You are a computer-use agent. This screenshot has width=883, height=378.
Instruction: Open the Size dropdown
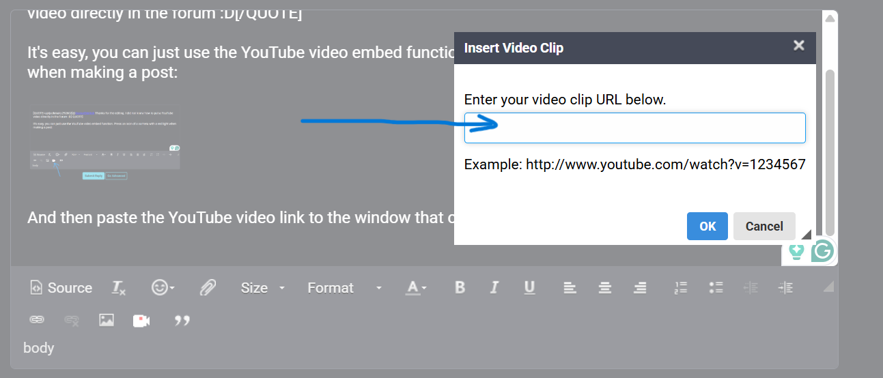point(263,288)
